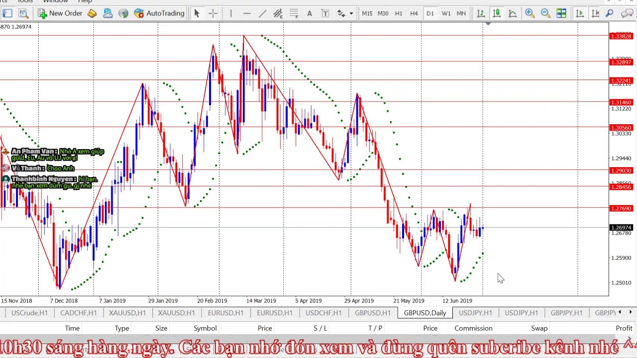Click the New Order button
The width and height of the screenshot is (637, 358).
click(60, 13)
